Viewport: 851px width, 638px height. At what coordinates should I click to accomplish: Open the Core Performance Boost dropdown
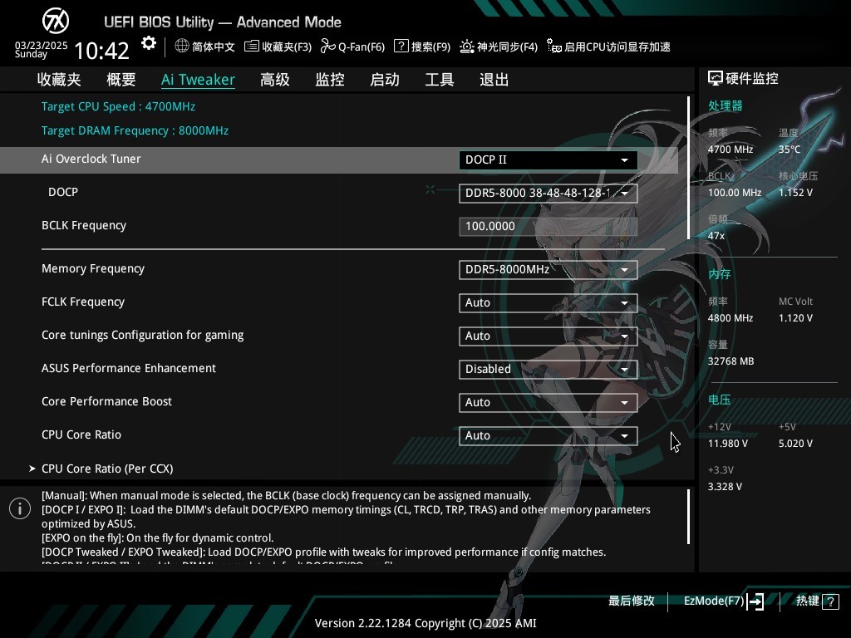point(548,403)
